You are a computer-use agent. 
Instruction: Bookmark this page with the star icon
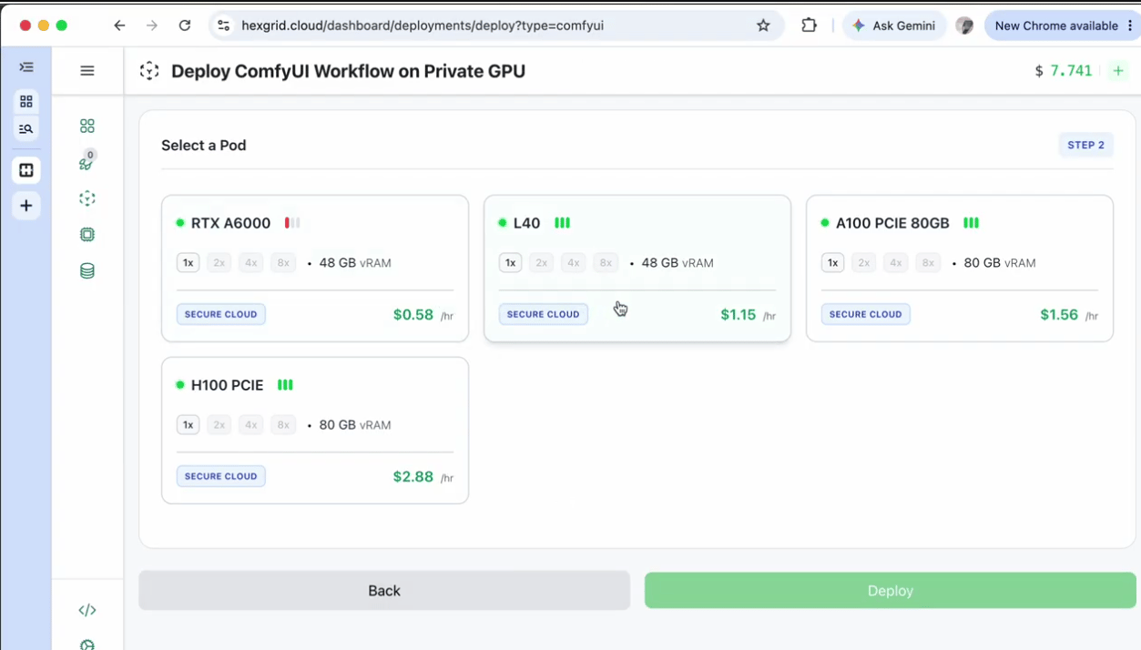click(763, 25)
